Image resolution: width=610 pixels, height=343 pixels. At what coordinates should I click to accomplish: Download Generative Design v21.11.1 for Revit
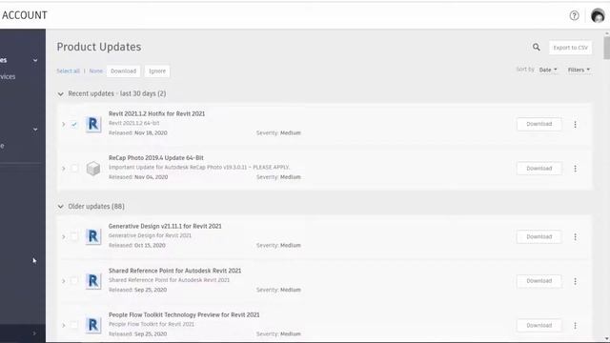tap(539, 237)
